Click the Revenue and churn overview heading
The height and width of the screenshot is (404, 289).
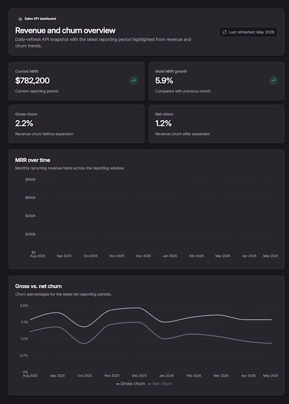tap(65, 31)
